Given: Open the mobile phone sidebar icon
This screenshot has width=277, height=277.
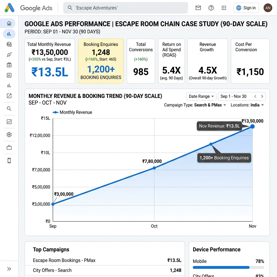Looking at the screenshot, I should (9, 160).
